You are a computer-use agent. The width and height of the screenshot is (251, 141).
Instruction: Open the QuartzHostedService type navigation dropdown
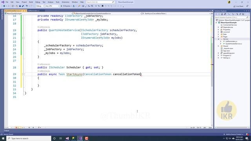107,14
